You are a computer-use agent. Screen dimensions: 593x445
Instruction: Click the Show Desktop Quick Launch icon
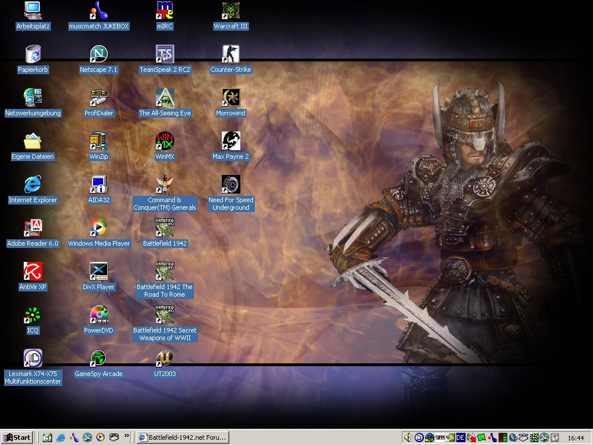point(47,437)
